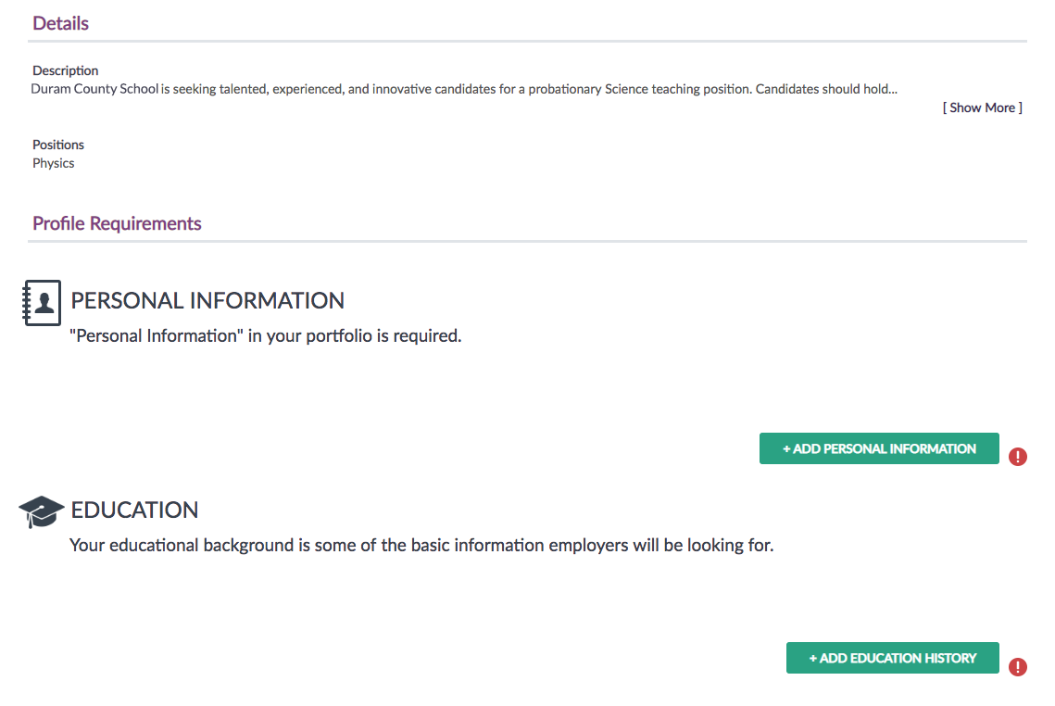The image size is (1055, 706).
Task: Add personal information to portfolio
Action: (x=879, y=448)
